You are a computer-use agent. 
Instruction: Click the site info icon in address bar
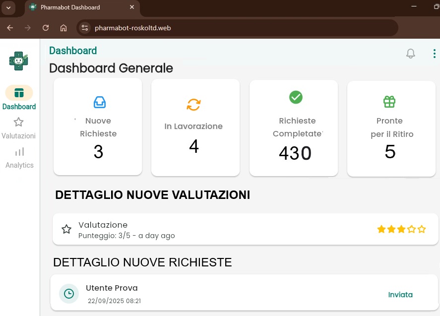coord(84,28)
